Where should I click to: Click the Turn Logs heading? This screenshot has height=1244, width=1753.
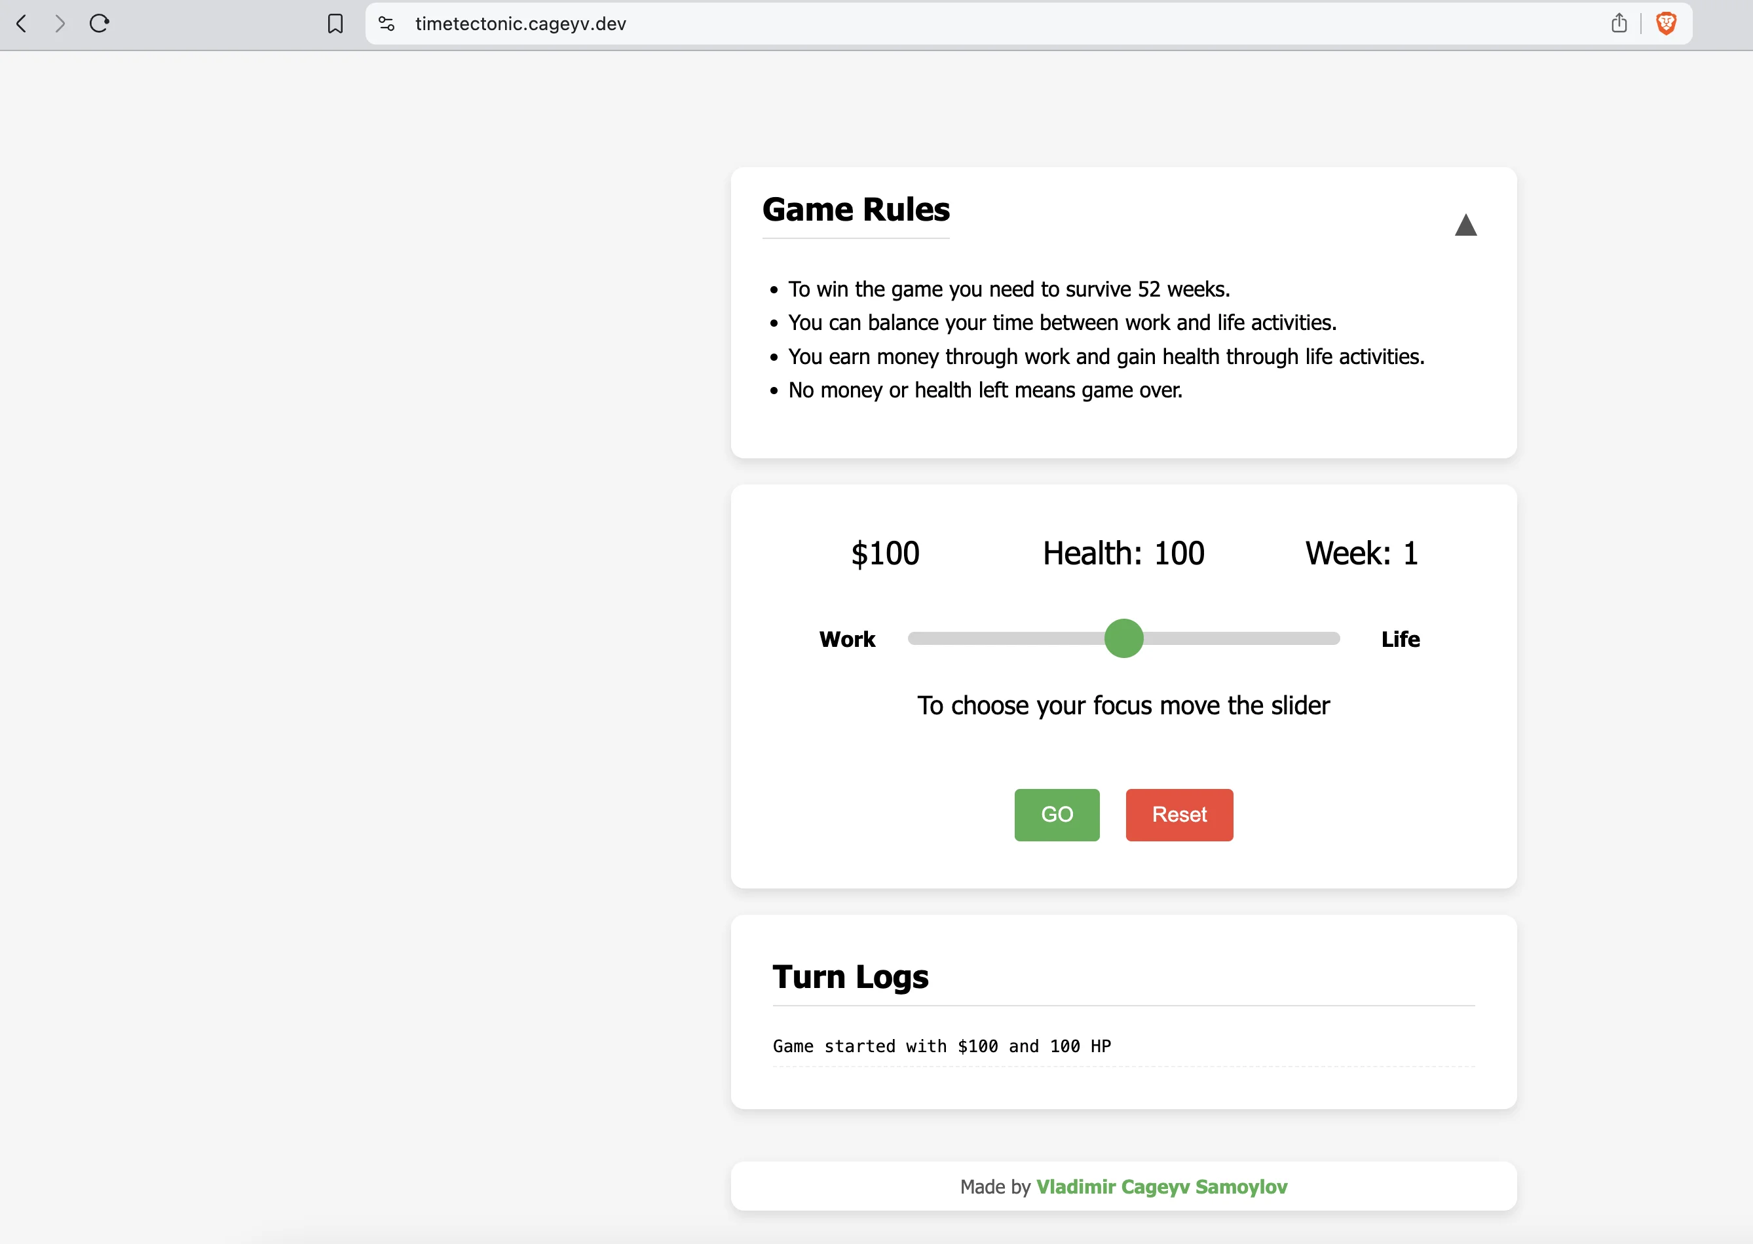click(850, 977)
